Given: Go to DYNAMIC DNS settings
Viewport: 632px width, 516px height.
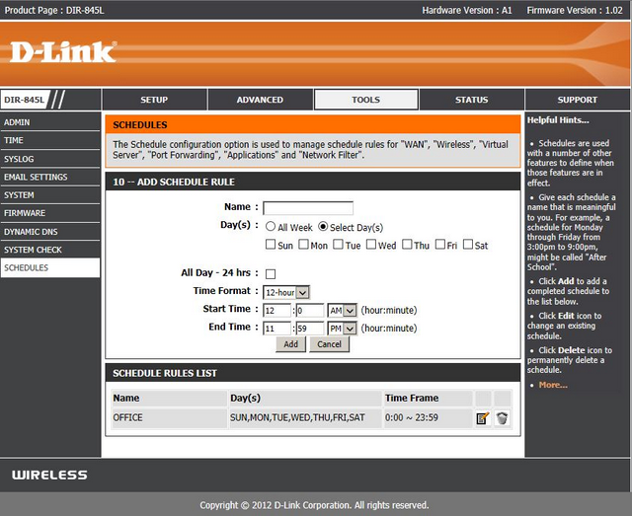Looking at the screenshot, I should tap(50, 232).
